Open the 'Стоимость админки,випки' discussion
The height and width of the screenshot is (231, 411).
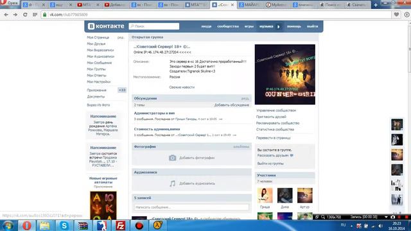[x=157, y=129]
